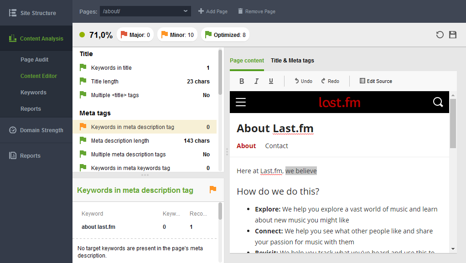Open Keywords submenu item

33,93
